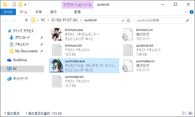Click the chevron after ローカル ディスク (D:)
The width and height of the screenshot is (195, 117).
(81, 20)
